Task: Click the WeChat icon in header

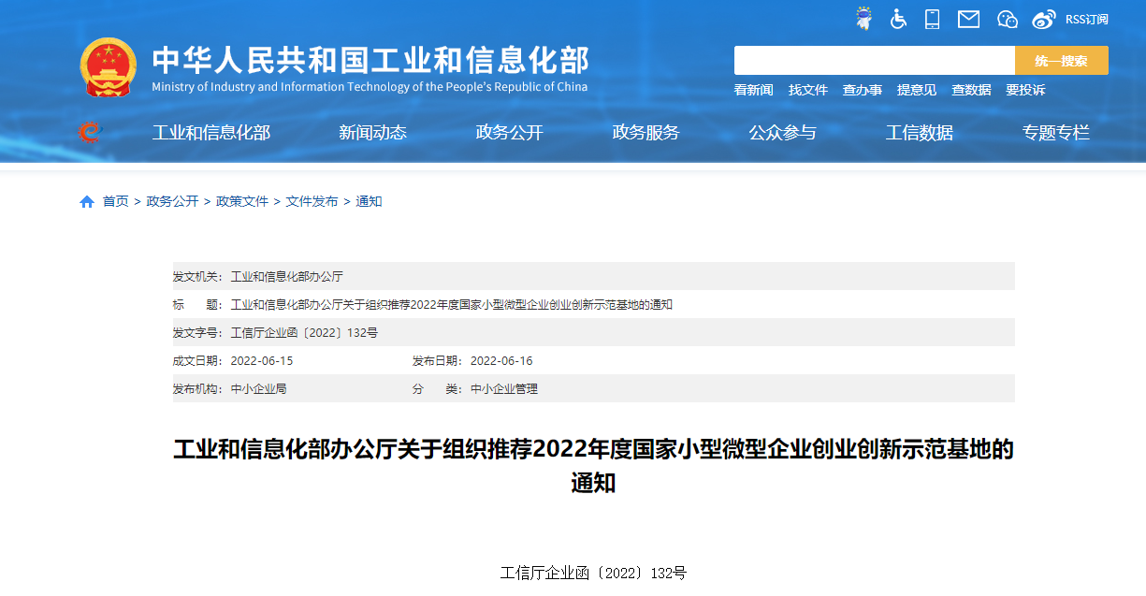Action: pyautogui.click(x=1007, y=19)
